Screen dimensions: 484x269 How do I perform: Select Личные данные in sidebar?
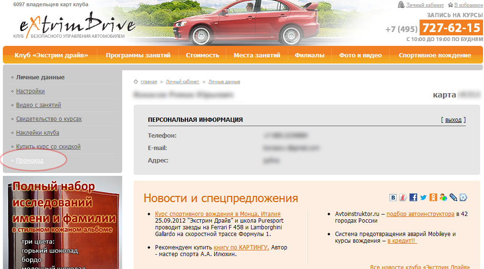[41, 77]
